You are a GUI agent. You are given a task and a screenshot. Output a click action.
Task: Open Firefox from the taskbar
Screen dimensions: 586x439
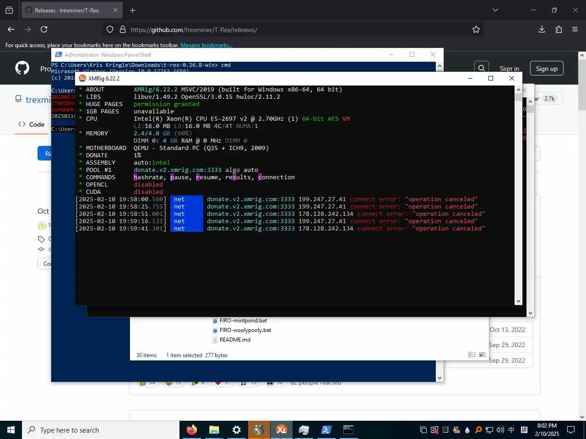tap(192, 430)
